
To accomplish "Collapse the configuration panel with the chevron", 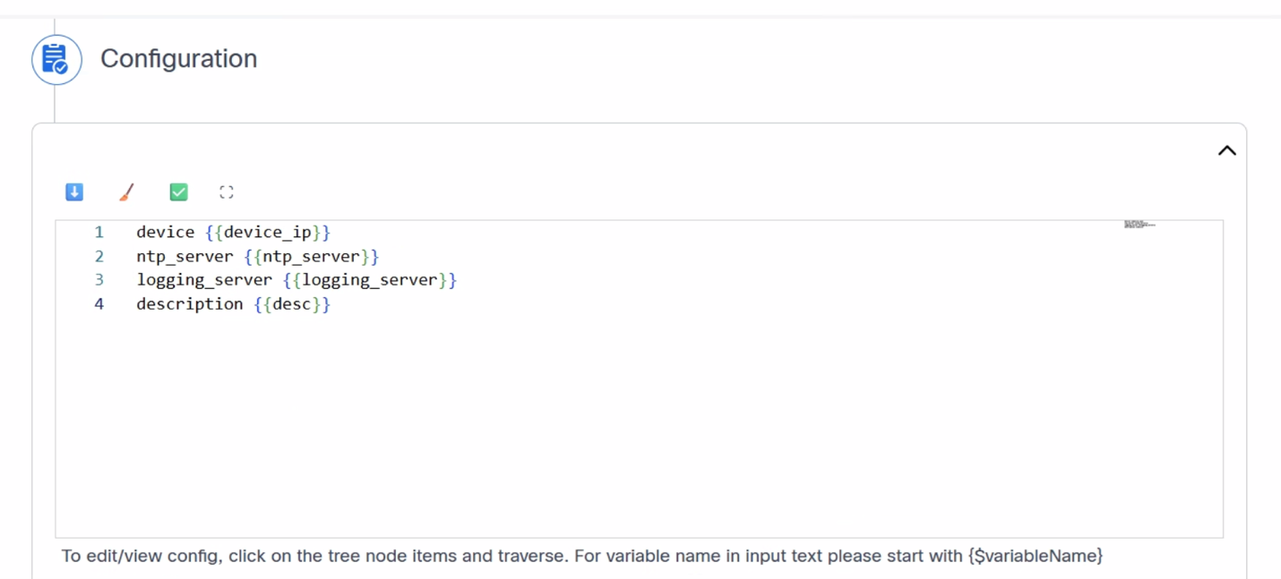I will (x=1226, y=150).
